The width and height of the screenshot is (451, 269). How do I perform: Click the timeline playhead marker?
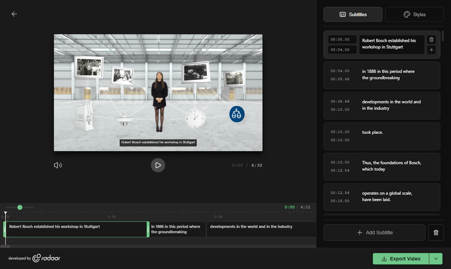tap(5, 214)
